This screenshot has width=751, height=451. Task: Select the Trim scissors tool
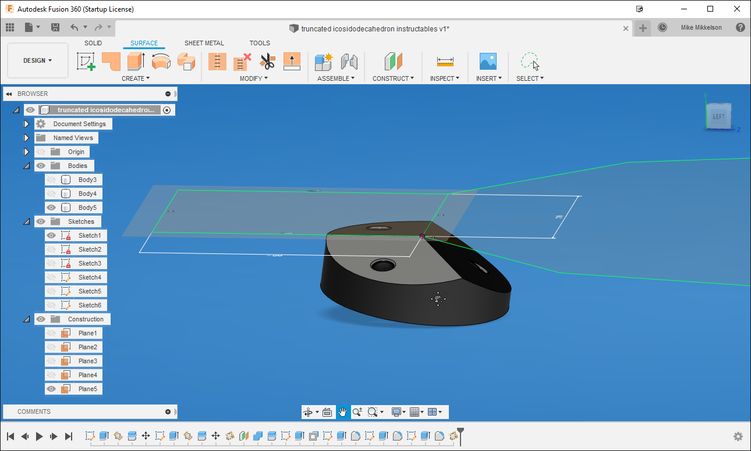coord(267,61)
